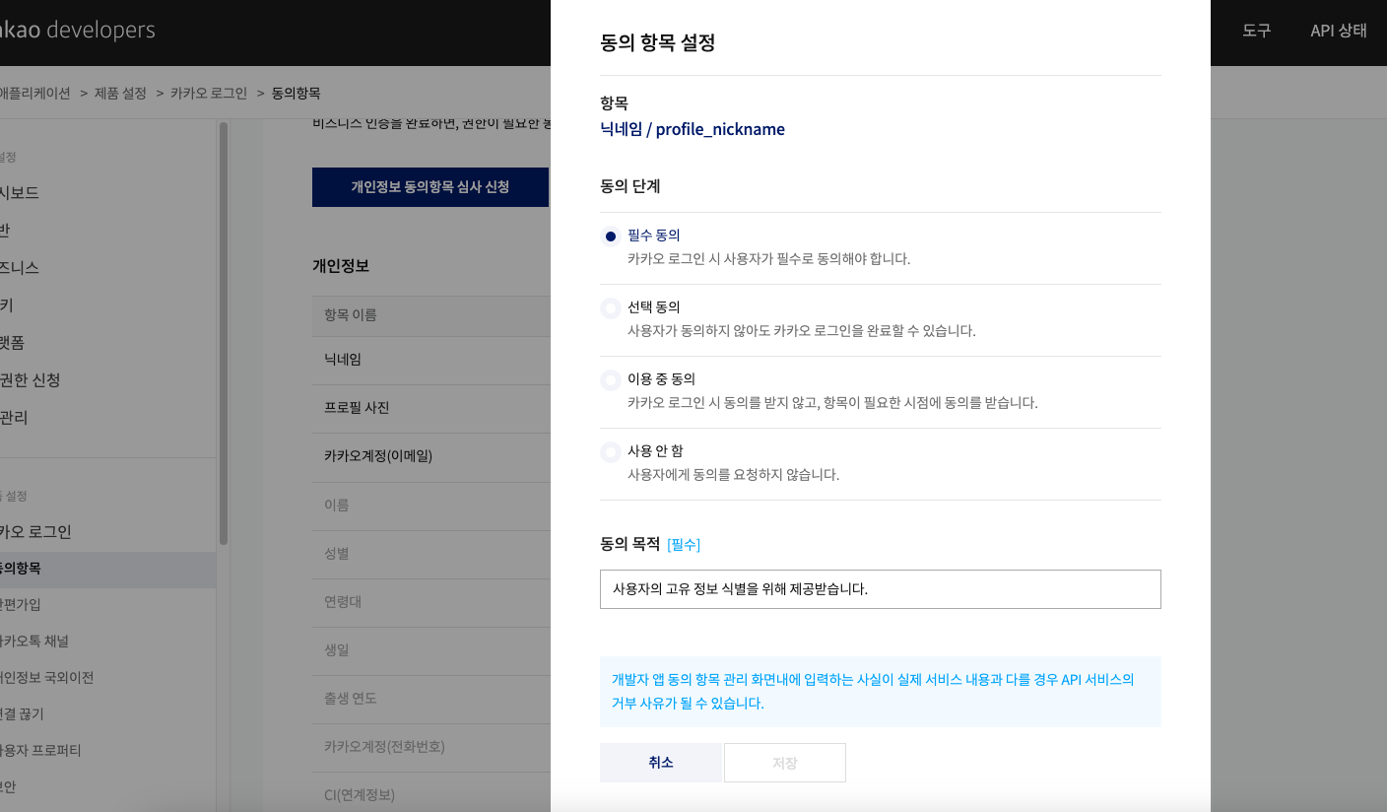
Task: Open 카카오 로그인 breadcrumb link
Action: pyautogui.click(x=209, y=94)
